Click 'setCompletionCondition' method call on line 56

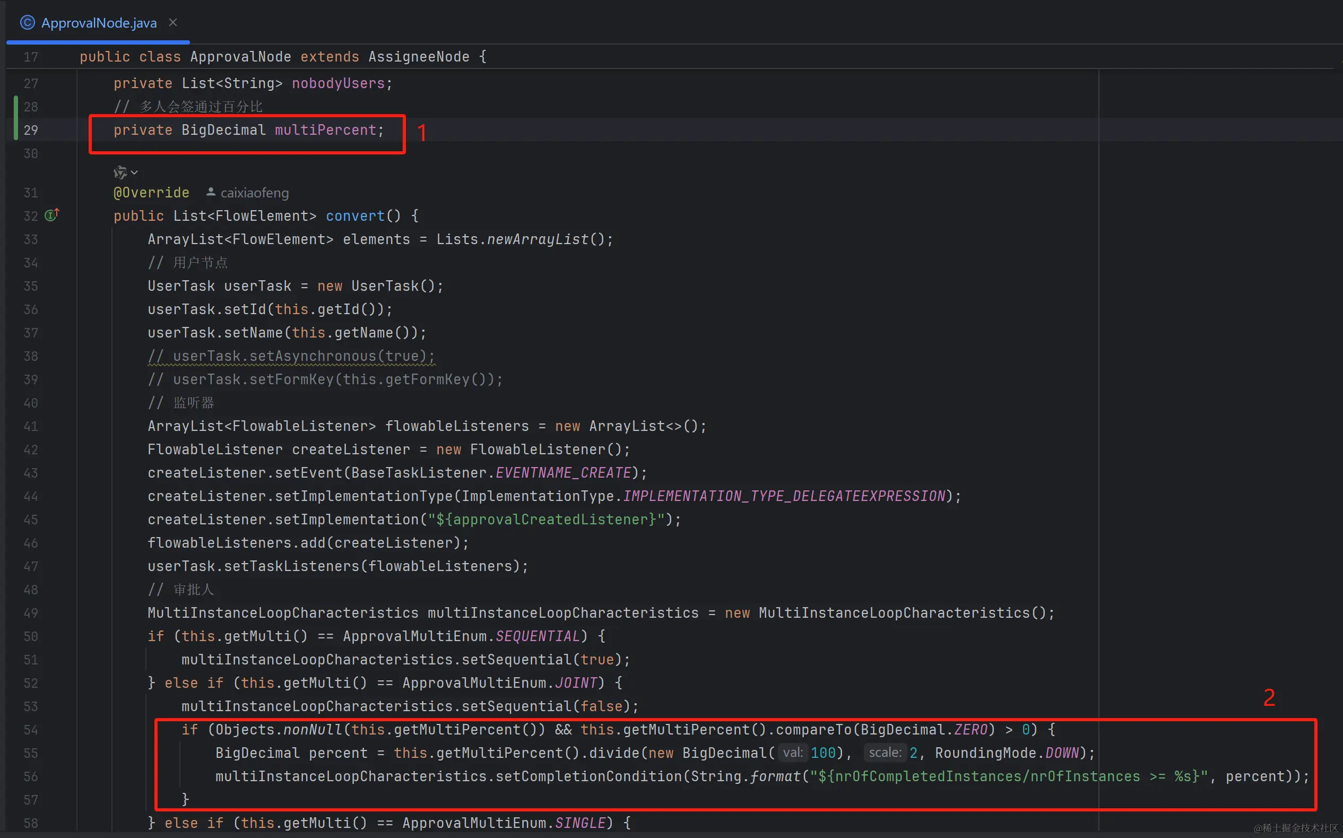coord(588,776)
